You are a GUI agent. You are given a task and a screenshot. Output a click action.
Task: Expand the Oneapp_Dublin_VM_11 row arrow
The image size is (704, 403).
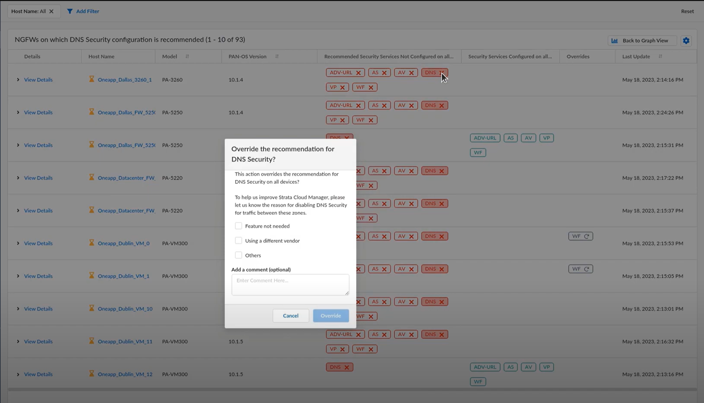click(18, 342)
